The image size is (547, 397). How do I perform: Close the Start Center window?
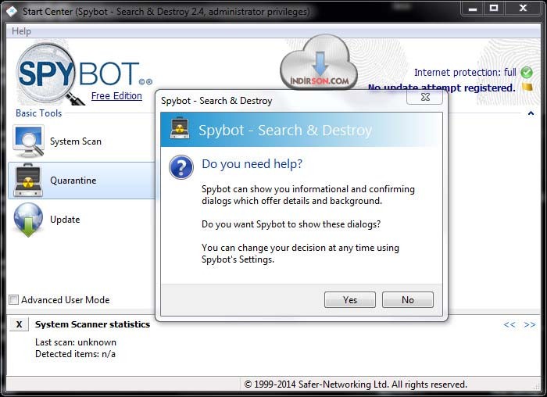523,9
